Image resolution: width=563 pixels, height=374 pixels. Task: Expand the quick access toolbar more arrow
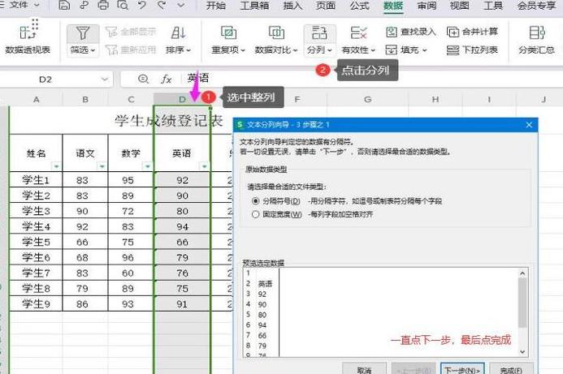click(181, 6)
